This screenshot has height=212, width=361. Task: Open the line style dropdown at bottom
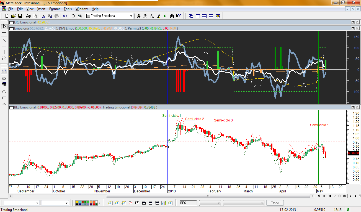click(37, 203)
